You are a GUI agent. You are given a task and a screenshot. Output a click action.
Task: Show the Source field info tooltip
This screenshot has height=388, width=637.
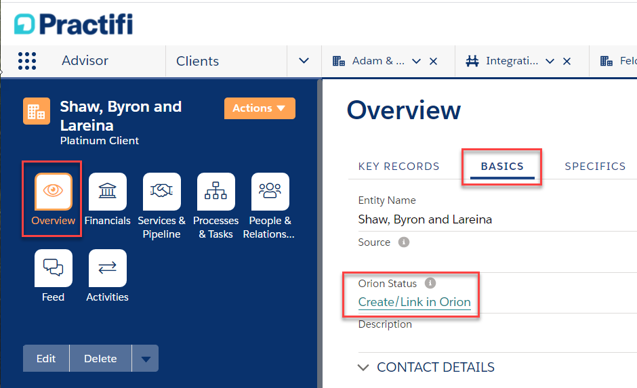[403, 242]
